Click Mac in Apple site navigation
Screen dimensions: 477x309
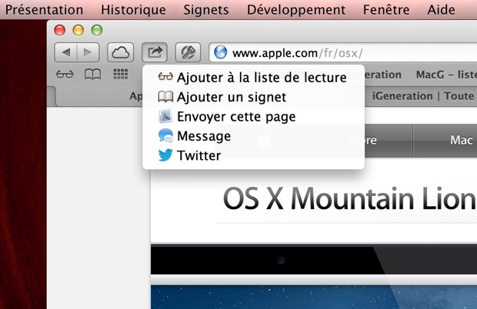coord(445,140)
